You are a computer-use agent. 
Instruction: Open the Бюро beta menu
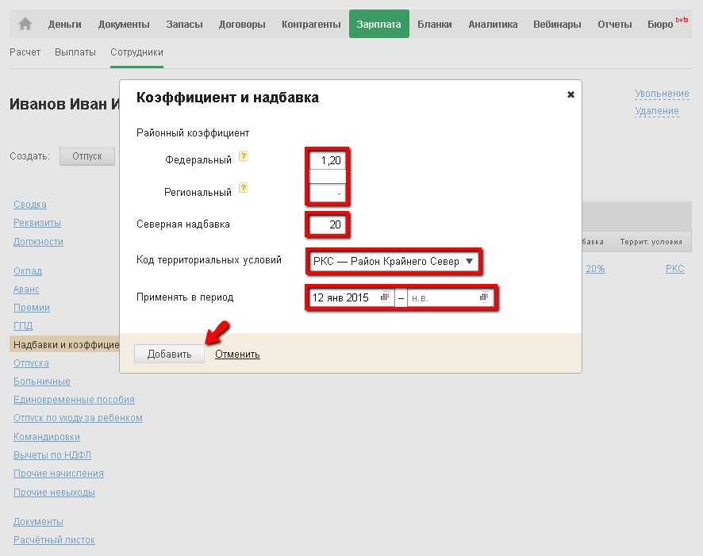coord(667,23)
